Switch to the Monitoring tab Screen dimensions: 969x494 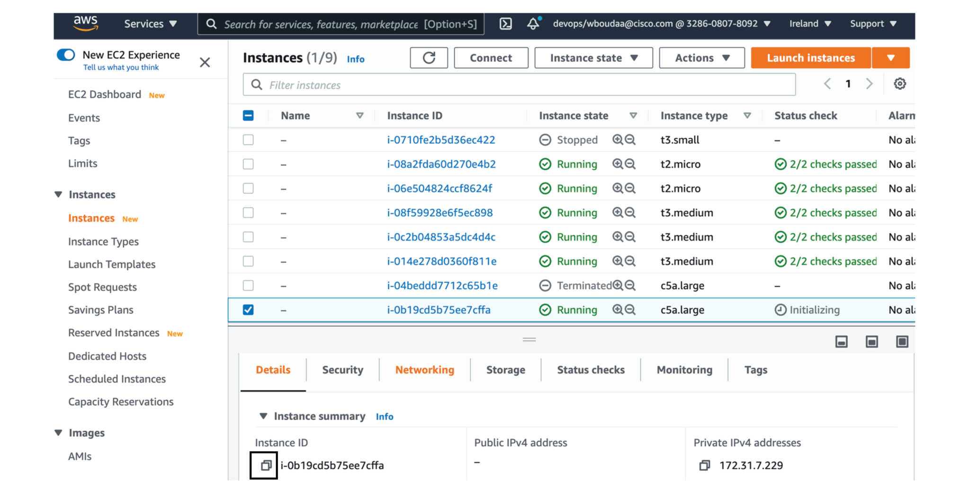[684, 370]
